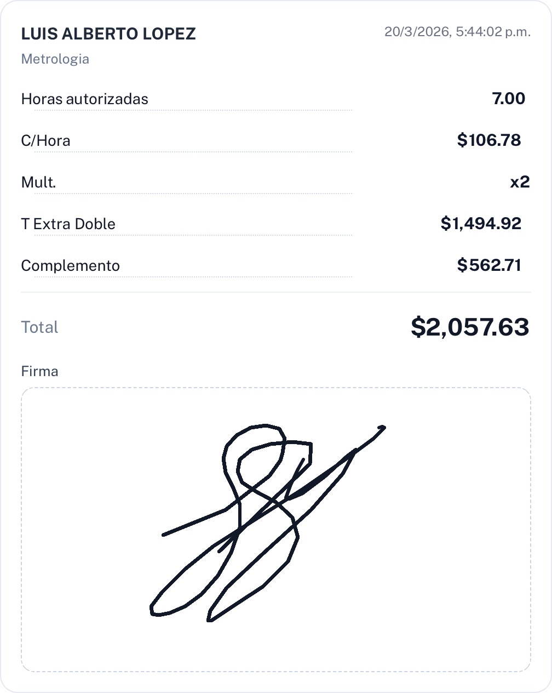Image resolution: width=552 pixels, height=693 pixels.
Task: Select the Mult. row label
Action: click(38, 183)
